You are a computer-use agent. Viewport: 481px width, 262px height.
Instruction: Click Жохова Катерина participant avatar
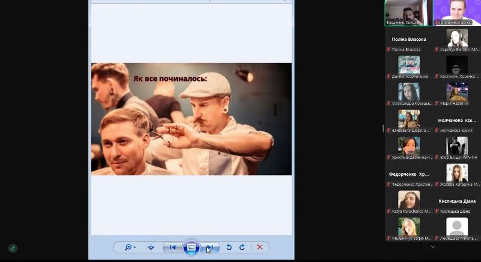[457, 173]
